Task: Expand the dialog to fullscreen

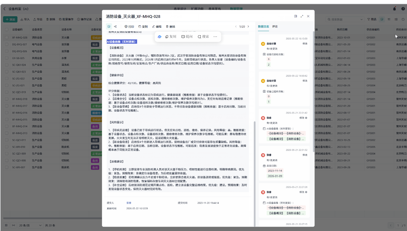Action: click(x=302, y=16)
